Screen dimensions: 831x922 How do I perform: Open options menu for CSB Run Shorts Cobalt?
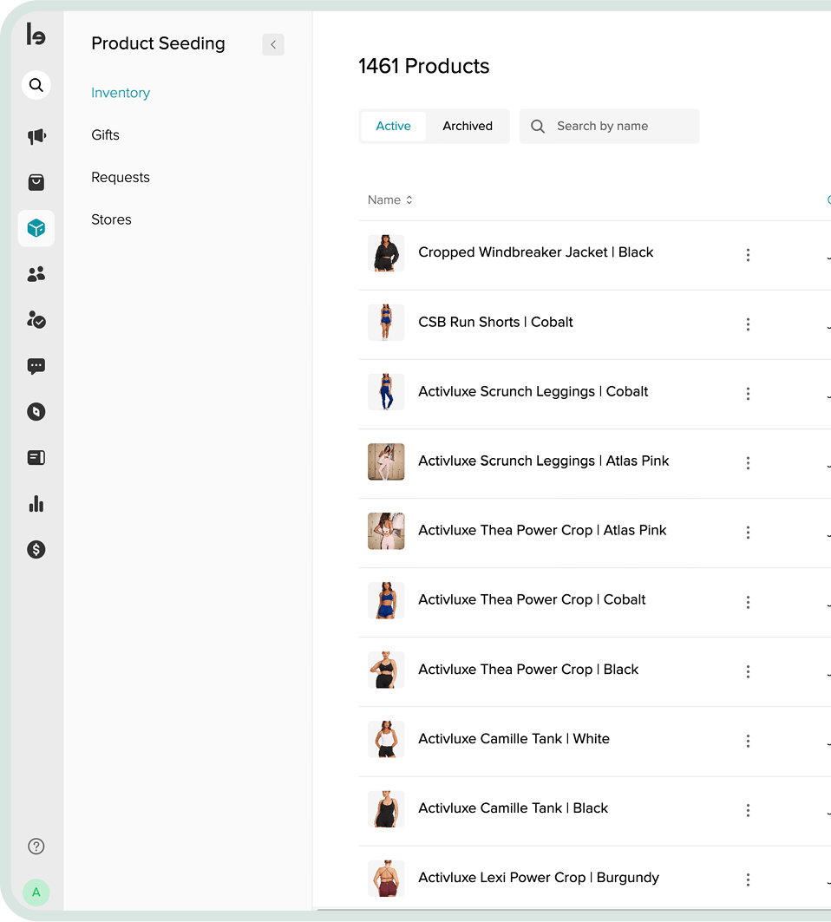point(748,324)
